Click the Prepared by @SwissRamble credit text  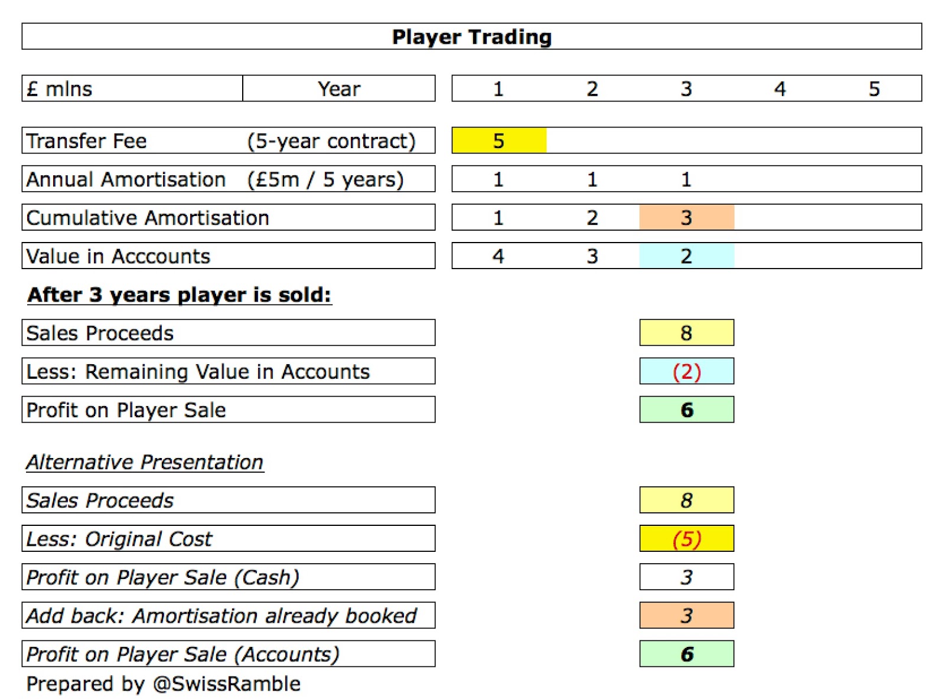coord(164,684)
